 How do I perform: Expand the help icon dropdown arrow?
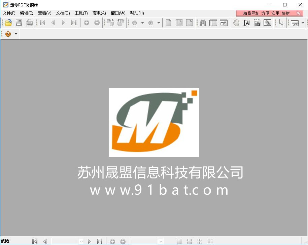tap(16, 34)
